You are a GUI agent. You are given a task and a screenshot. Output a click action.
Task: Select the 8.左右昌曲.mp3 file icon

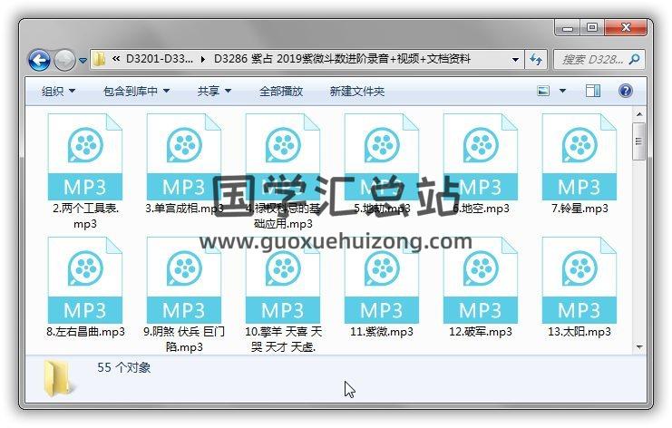[85, 280]
